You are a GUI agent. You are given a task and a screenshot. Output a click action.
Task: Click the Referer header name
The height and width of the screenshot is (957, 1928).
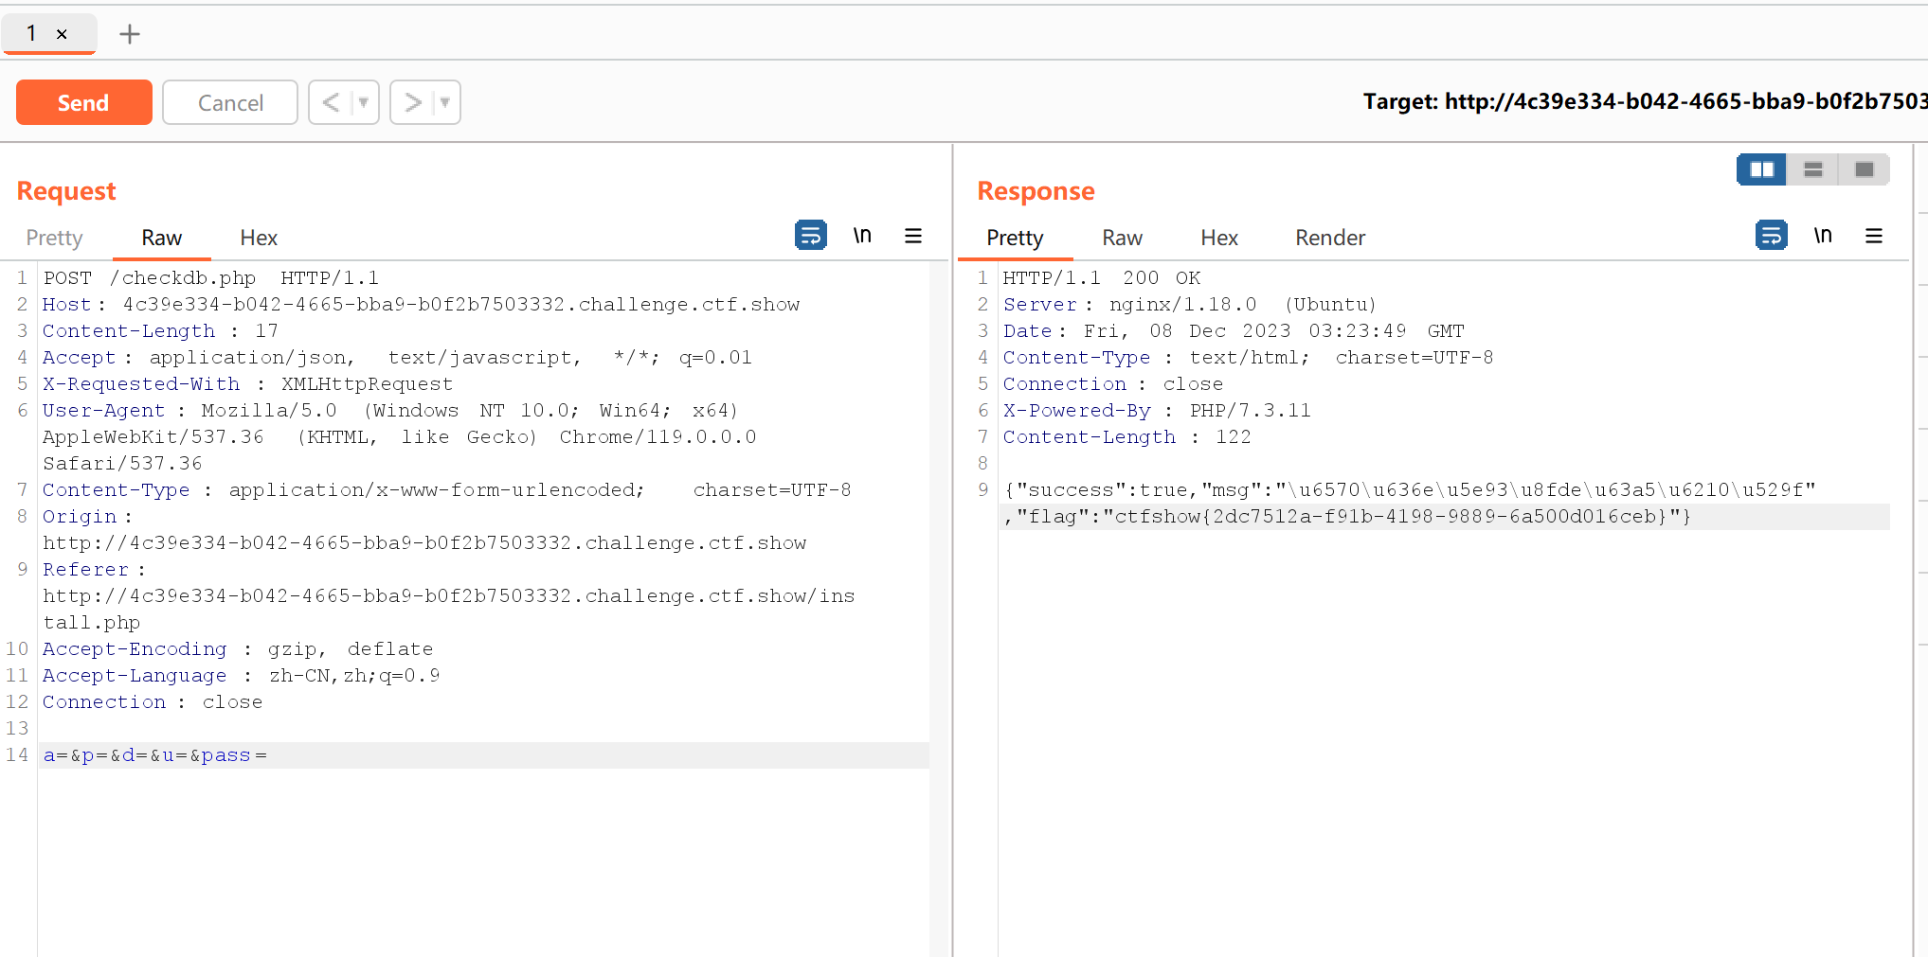click(x=85, y=570)
